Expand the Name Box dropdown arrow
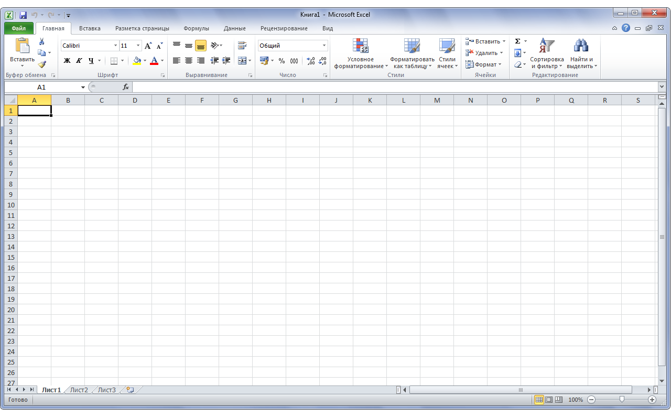The height and width of the screenshot is (419, 671). click(x=83, y=87)
